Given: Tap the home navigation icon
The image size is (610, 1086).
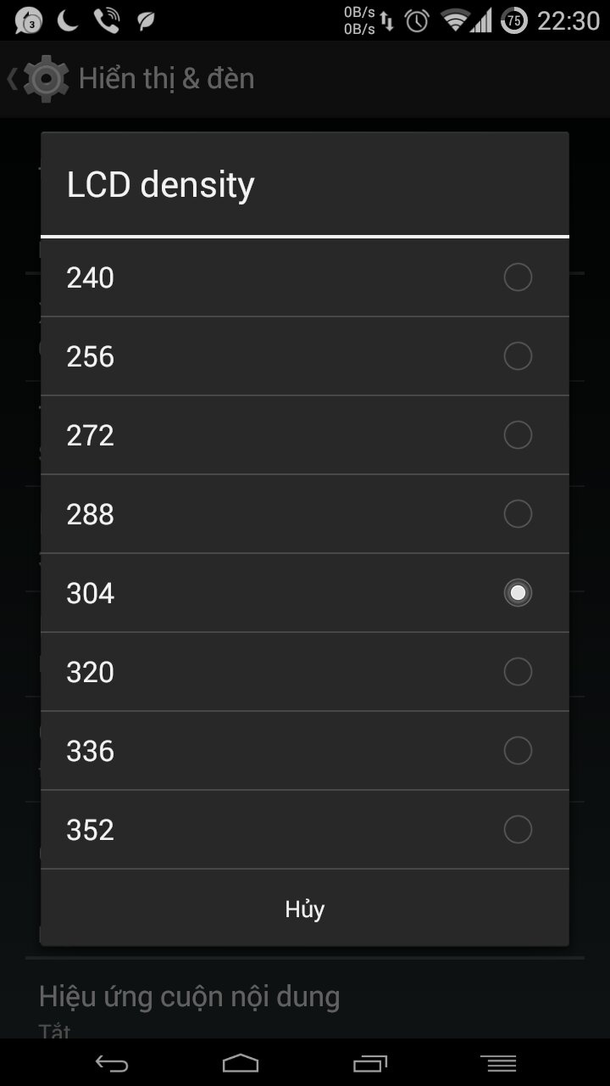Looking at the screenshot, I should [x=241, y=1063].
